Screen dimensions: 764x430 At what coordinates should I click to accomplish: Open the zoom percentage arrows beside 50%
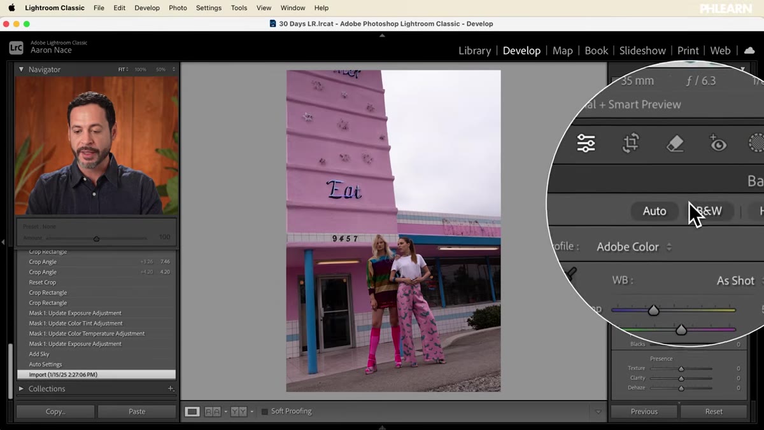click(173, 69)
